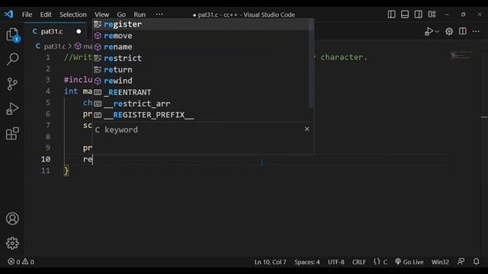Open the Source Control view

click(x=12, y=84)
